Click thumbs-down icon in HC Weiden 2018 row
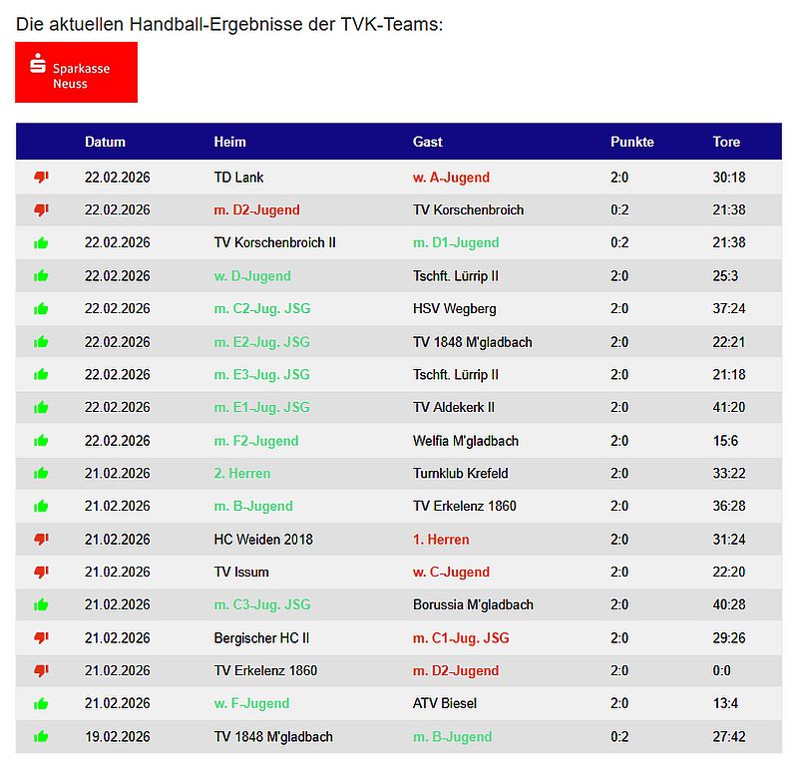Viewport: 798px width, 772px height. [x=41, y=540]
